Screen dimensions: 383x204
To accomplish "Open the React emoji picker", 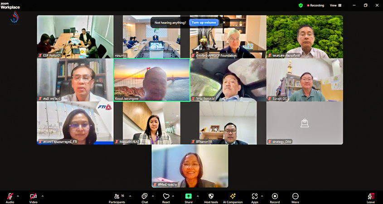I will tap(166, 197).
